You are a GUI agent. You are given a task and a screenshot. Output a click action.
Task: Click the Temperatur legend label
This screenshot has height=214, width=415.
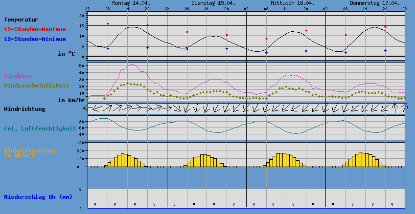click(x=21, y=20)
